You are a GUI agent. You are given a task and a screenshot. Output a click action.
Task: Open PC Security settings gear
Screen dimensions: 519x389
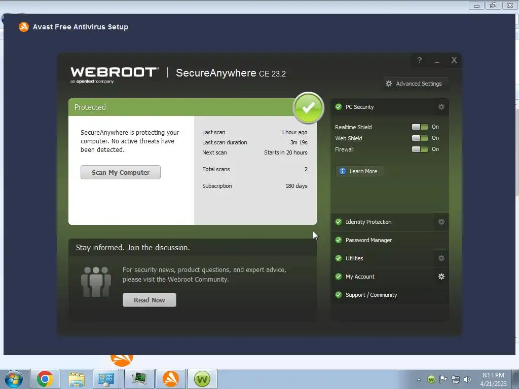coord(441,107)
